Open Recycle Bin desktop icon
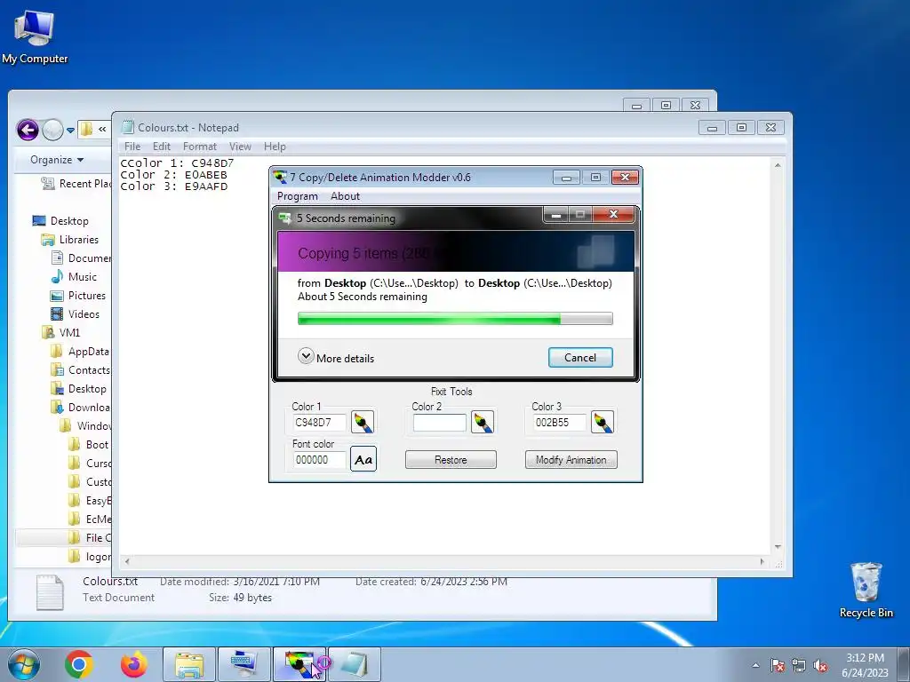The height and width of the screenshot is (682, 910). (866, 590)
